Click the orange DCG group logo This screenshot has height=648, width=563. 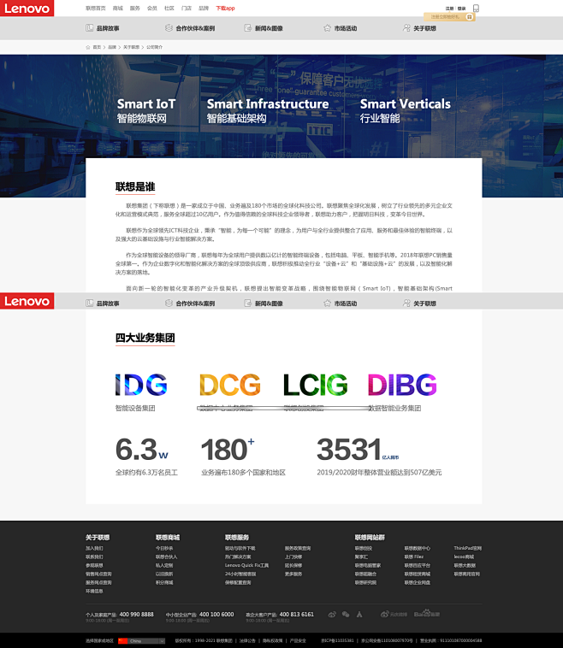pos(229,385)
